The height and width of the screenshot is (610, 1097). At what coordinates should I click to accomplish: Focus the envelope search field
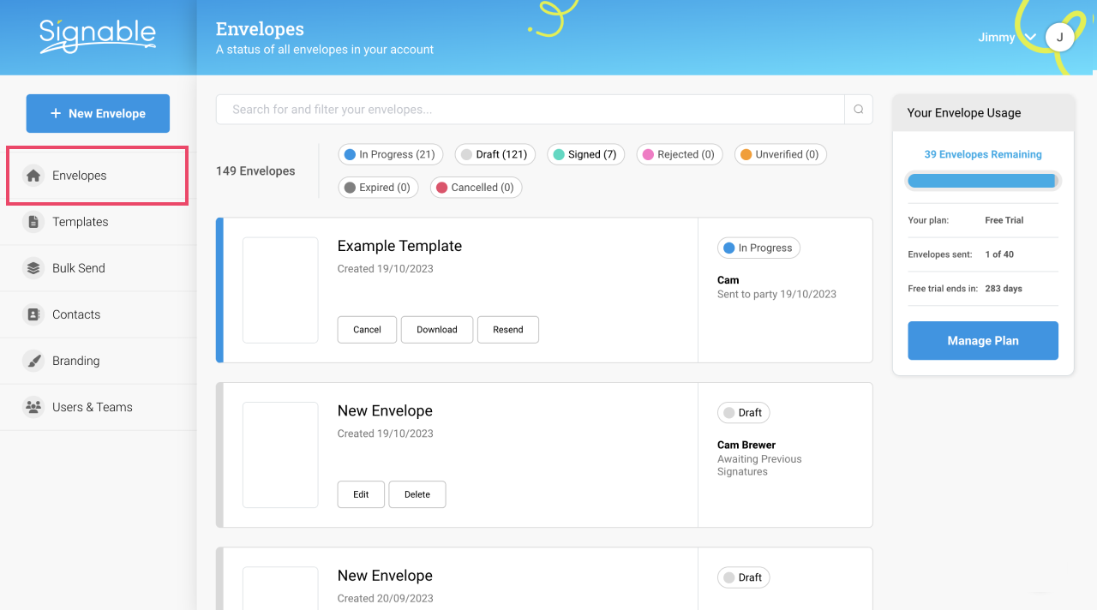coord(531,110)
